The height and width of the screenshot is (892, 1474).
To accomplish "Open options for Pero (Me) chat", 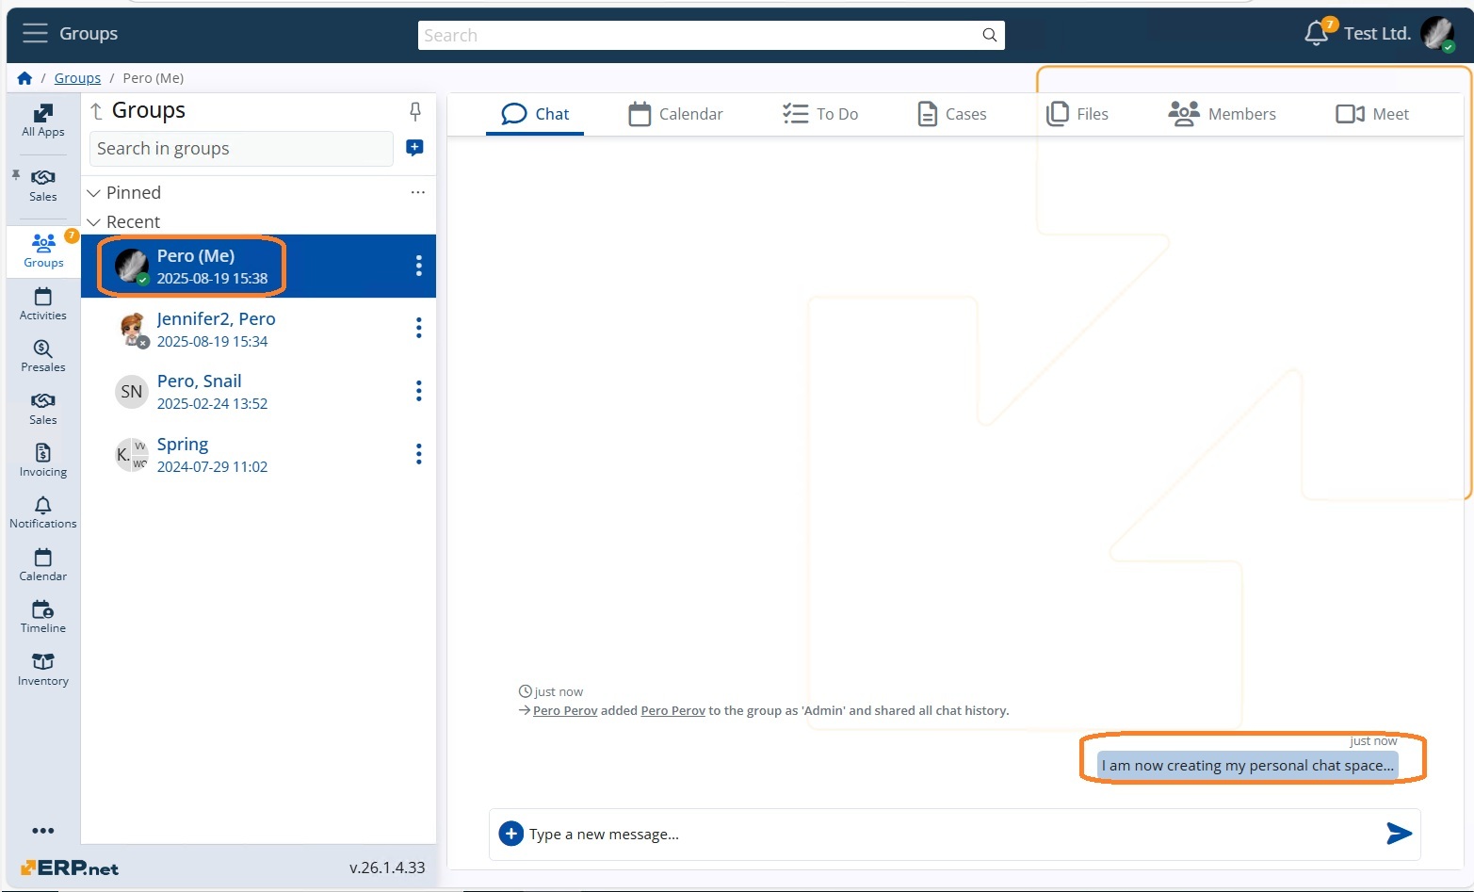I will (419, 266).
